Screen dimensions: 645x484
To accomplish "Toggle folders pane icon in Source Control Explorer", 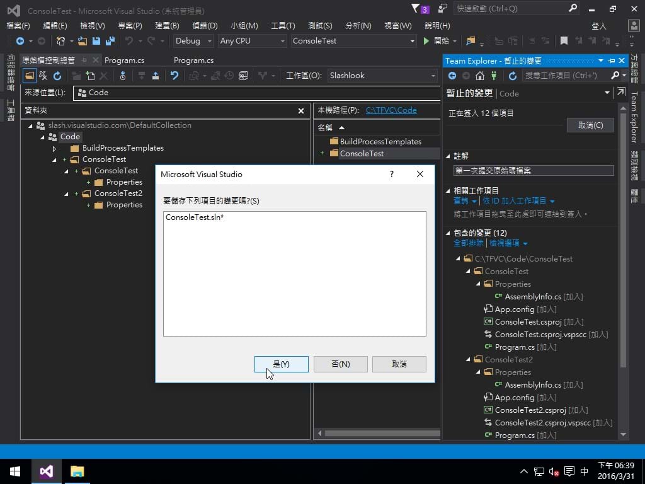I will [29, 76].
